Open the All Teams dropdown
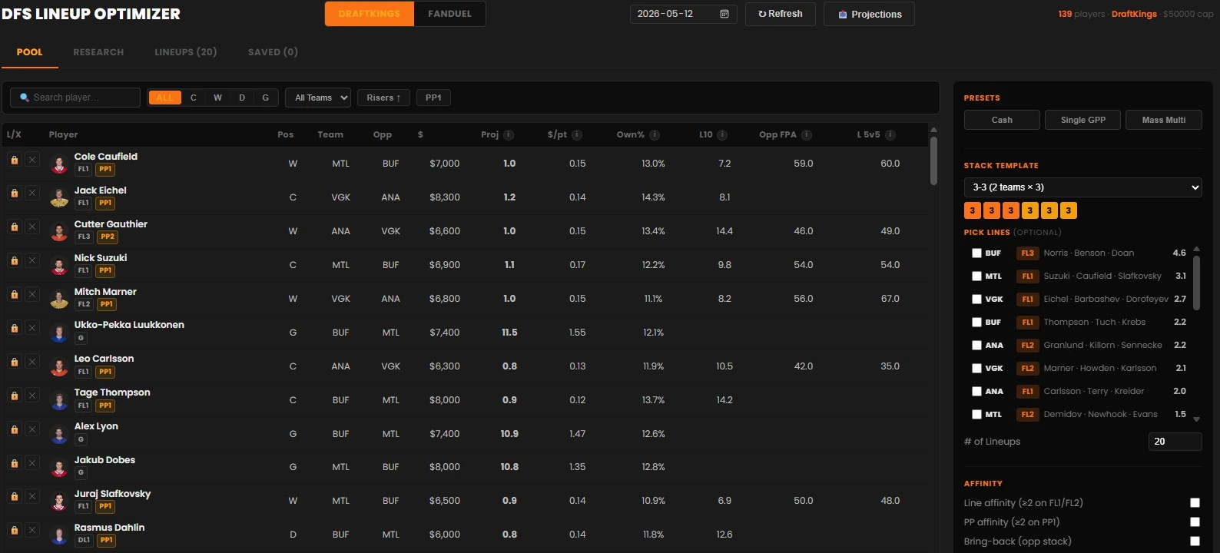 coord(318,98)
